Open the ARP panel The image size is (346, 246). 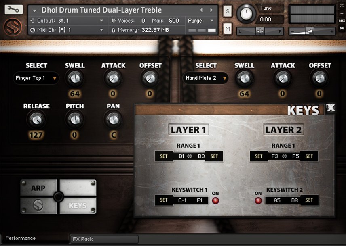(x=38, y=188)
